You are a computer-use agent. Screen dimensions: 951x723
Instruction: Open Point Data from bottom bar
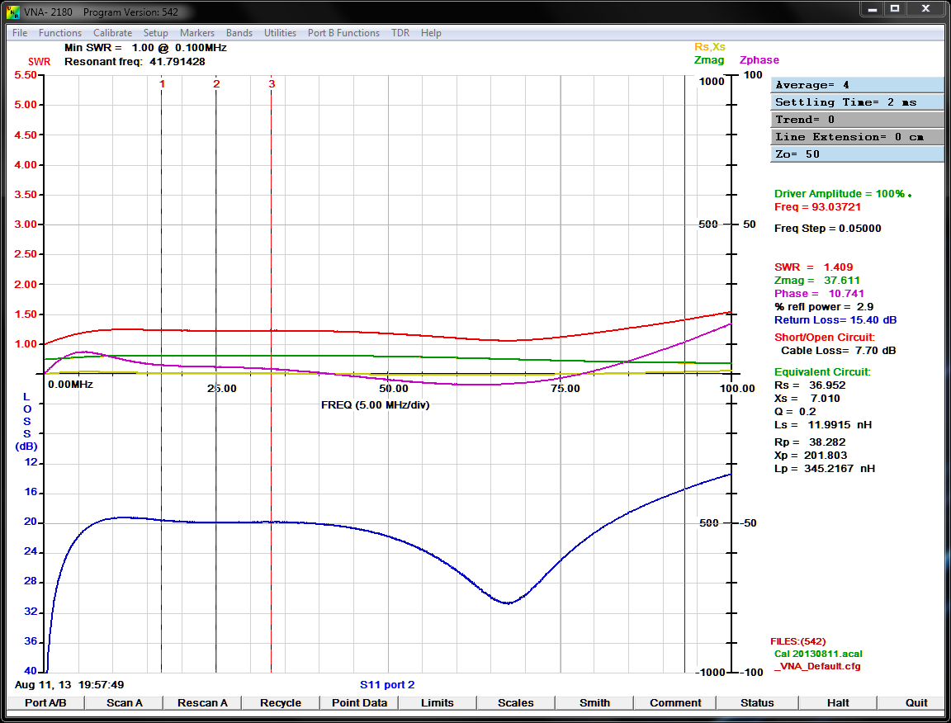click(359, 703)
